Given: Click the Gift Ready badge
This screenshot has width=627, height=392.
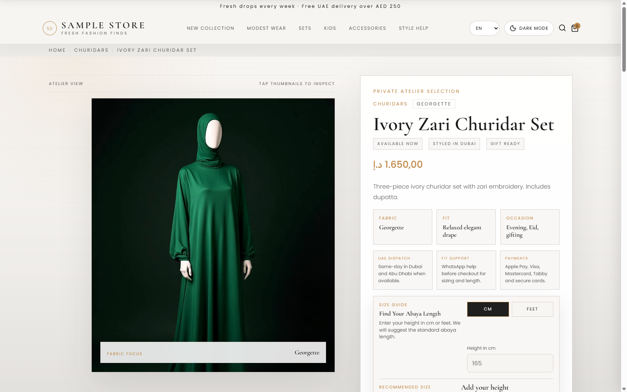Looking at the screenshot, I should [505, 144].
